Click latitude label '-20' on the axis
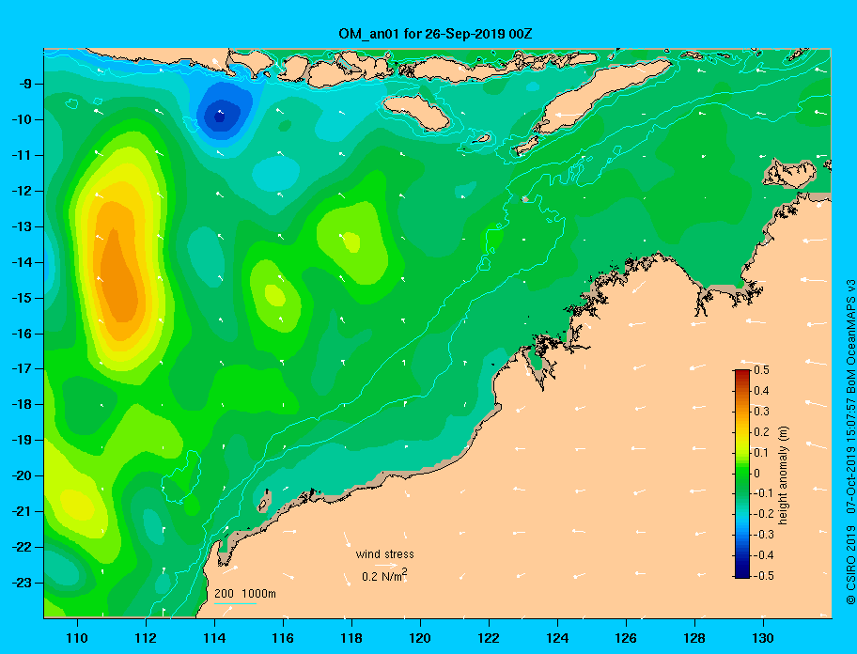 tap(22, 475)
